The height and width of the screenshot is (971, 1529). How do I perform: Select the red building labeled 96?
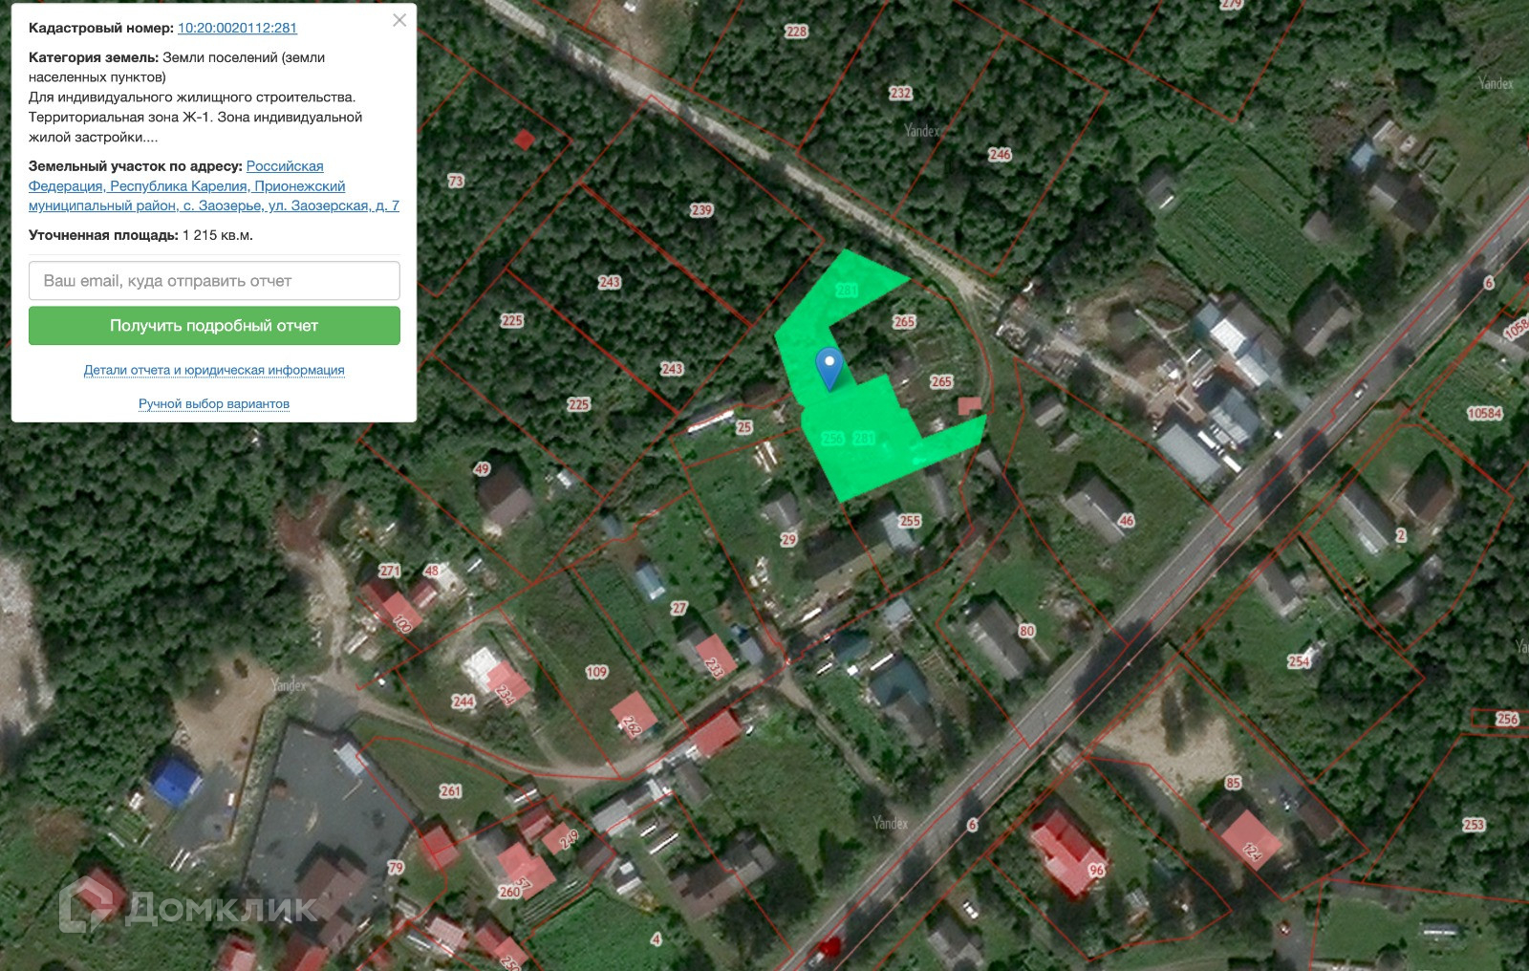pos(1066,849)
